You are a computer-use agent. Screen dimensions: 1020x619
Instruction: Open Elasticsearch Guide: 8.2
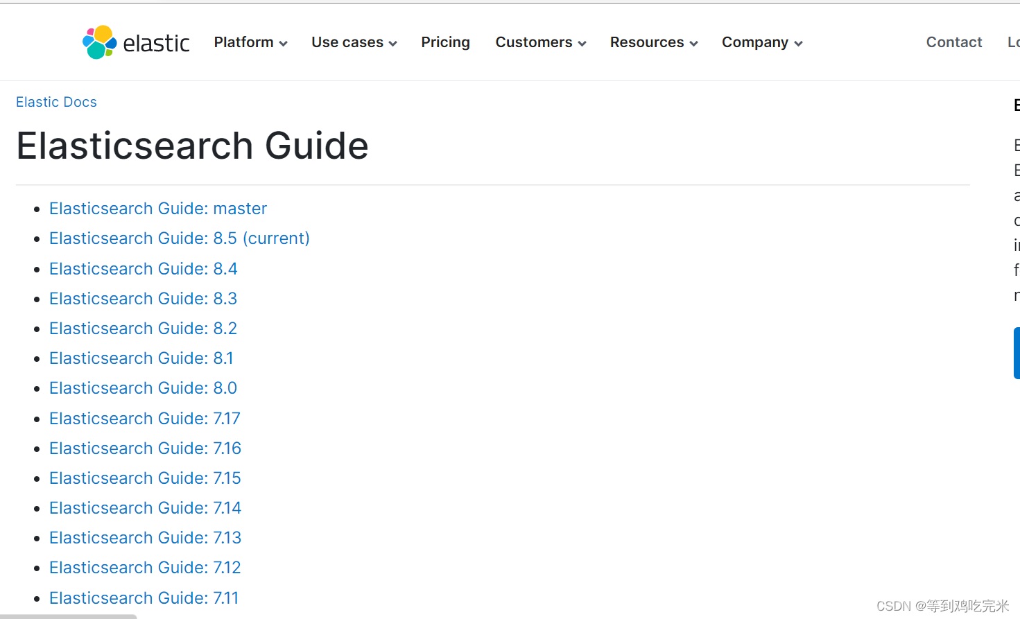coord(144,329)
